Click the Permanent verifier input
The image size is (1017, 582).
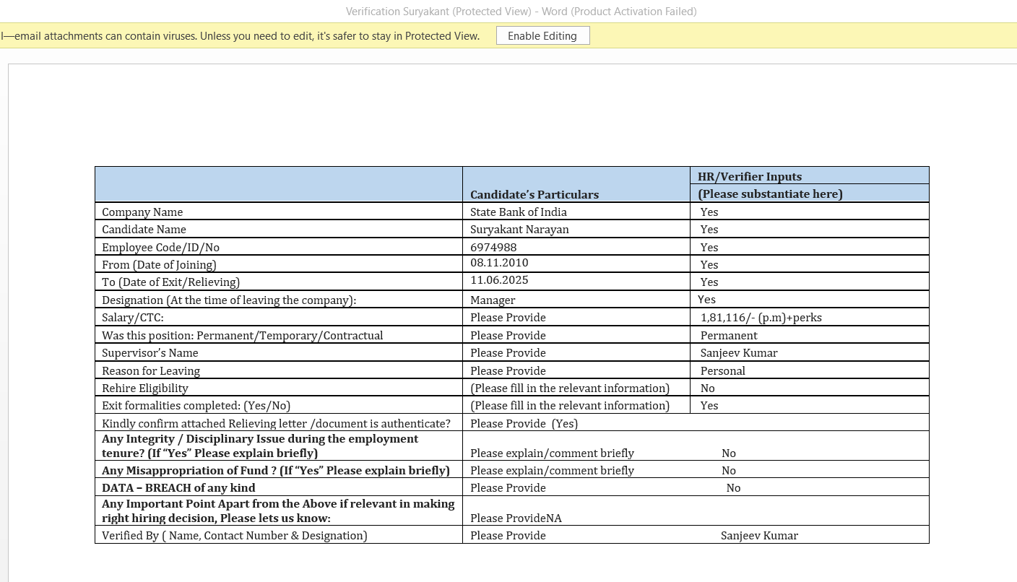tap(729, 336)
